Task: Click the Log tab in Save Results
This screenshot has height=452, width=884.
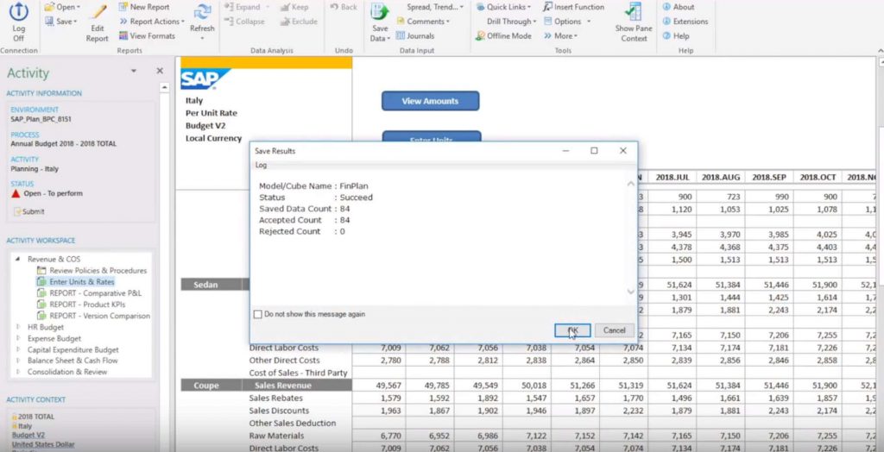Action: pos(261,165)
